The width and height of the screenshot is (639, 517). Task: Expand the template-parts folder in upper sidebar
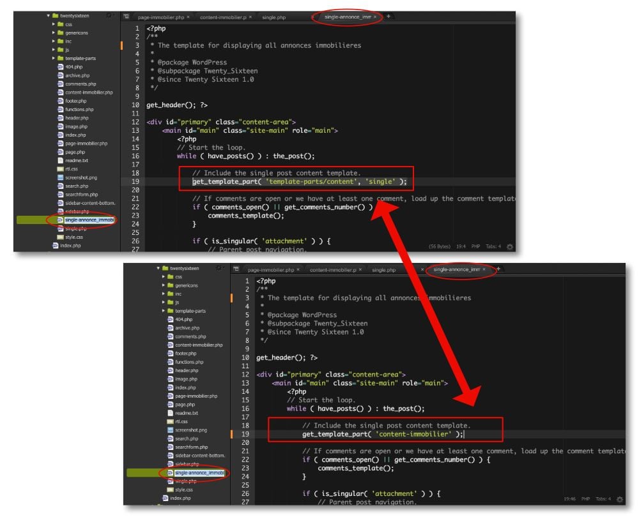[x=54, y=58]
